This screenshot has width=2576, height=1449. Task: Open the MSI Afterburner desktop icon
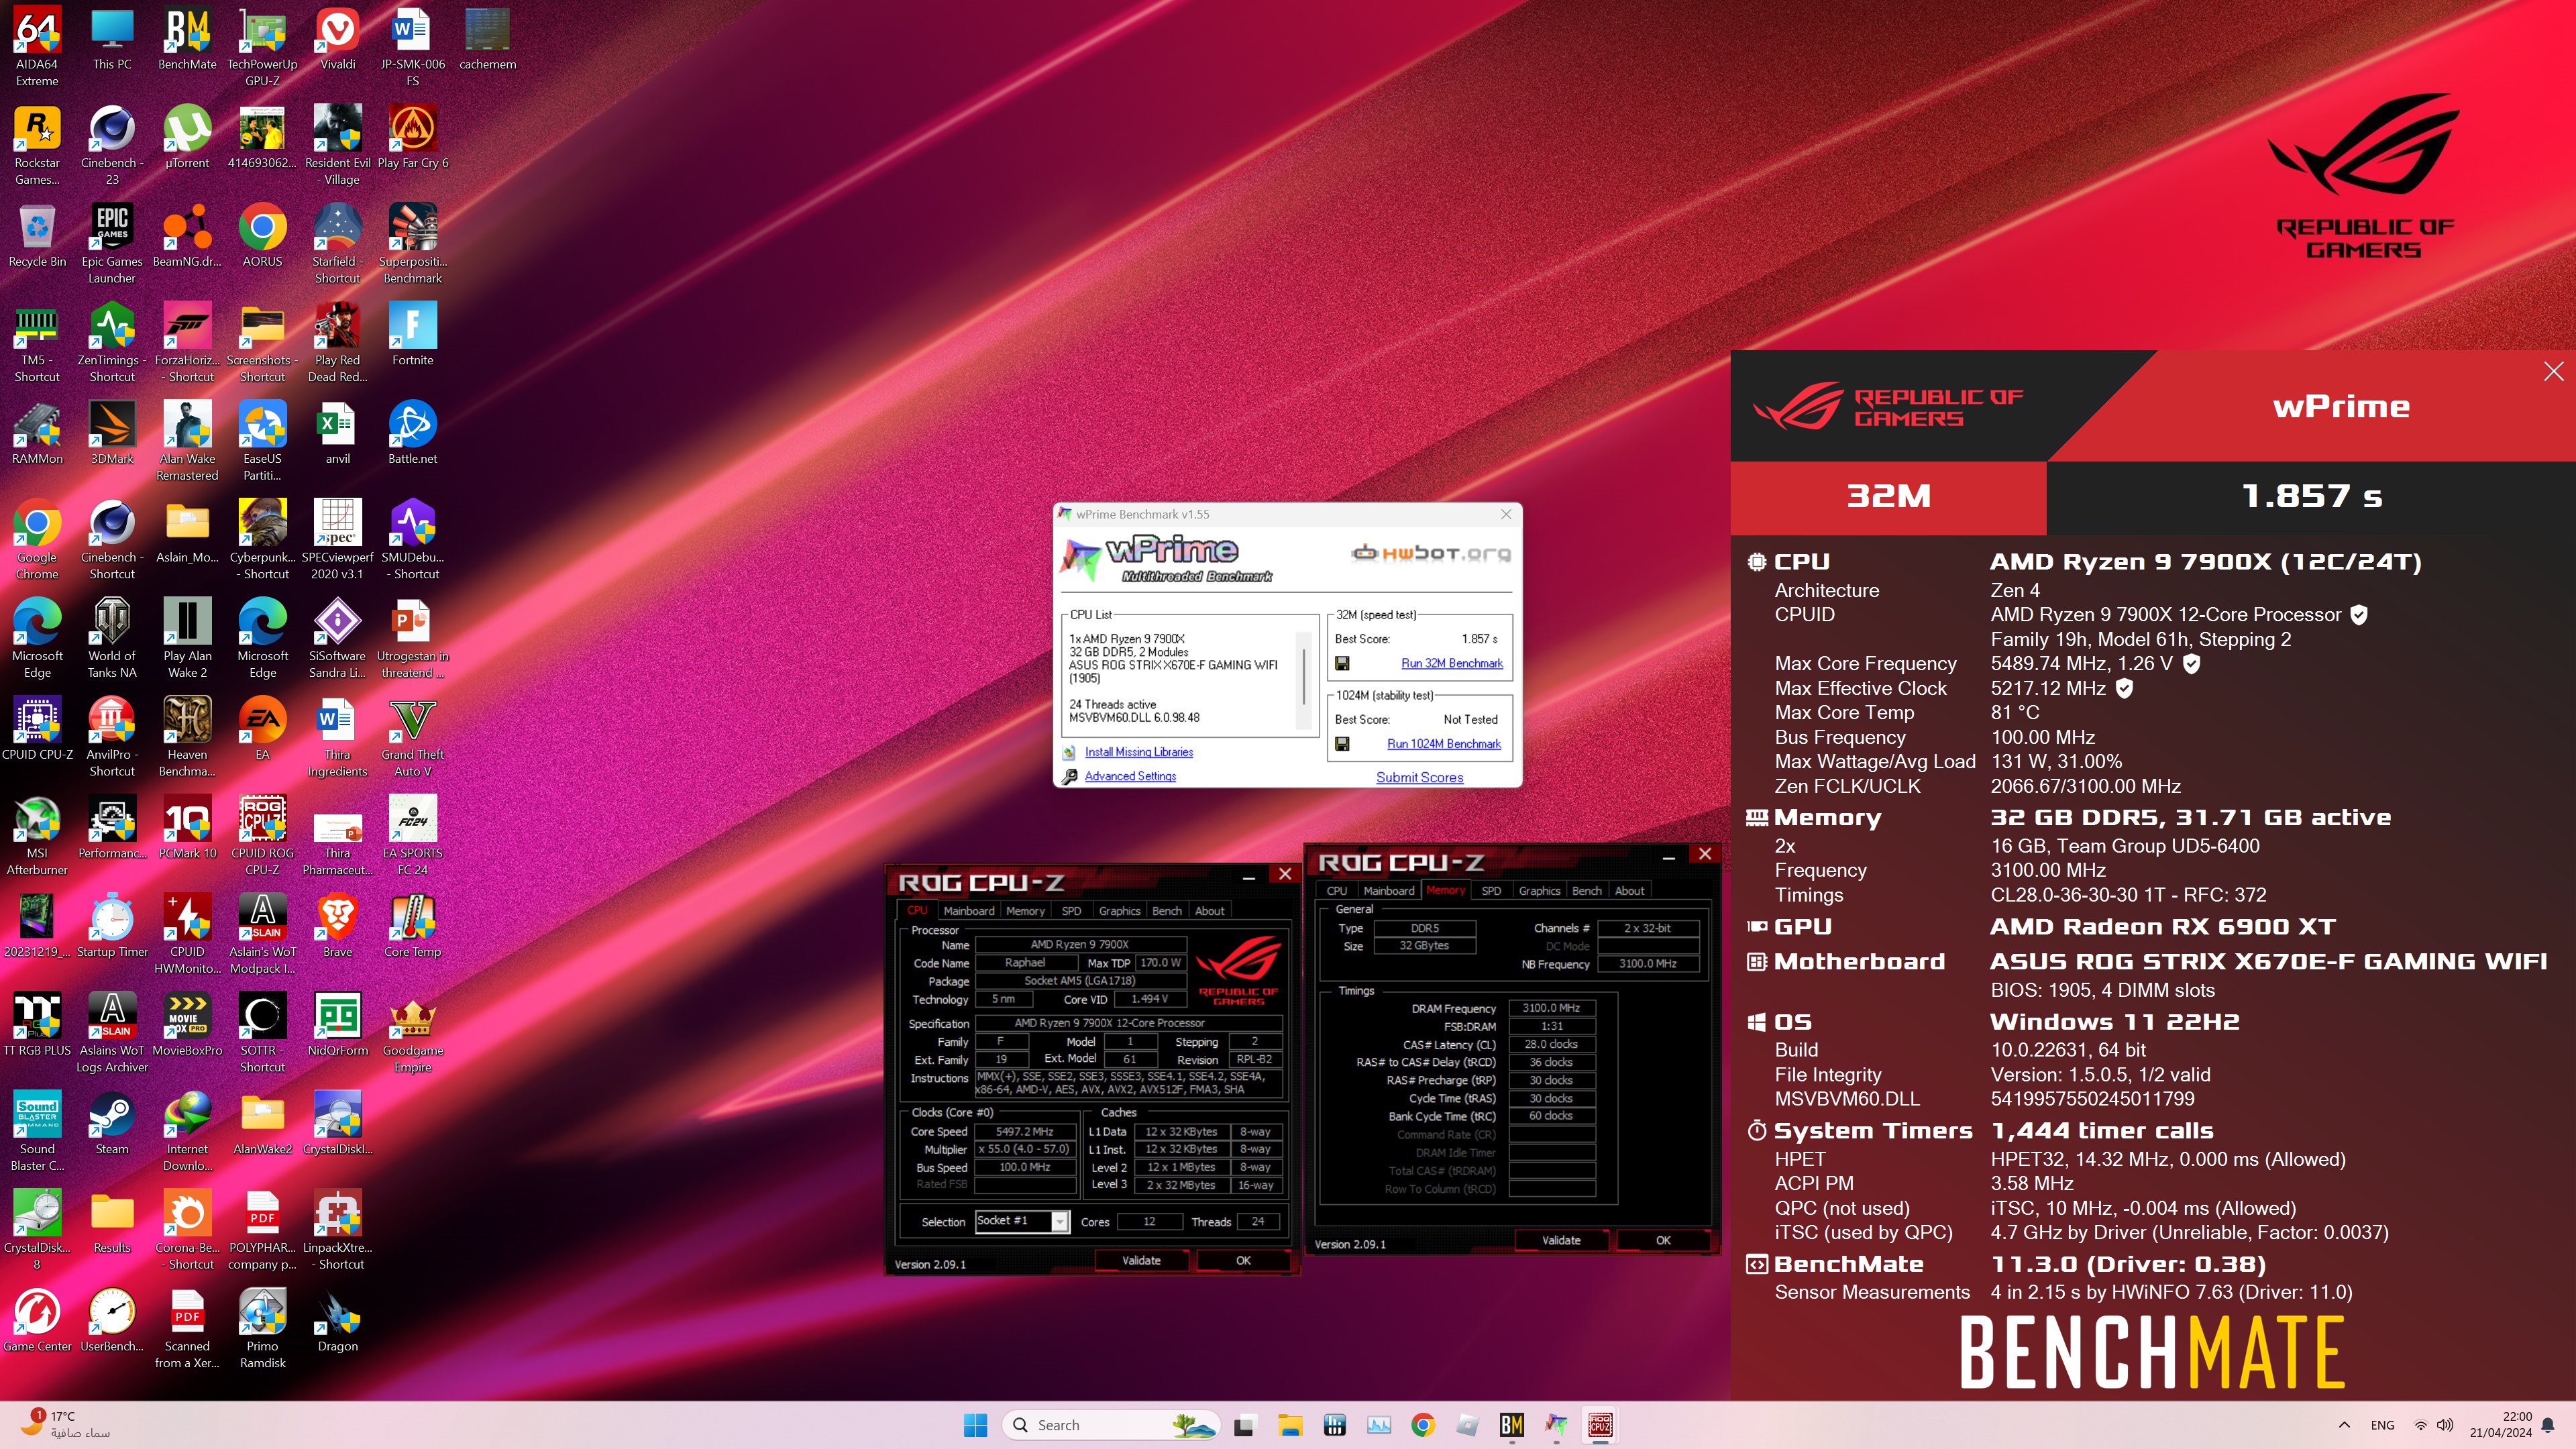(x=37, y=836)
